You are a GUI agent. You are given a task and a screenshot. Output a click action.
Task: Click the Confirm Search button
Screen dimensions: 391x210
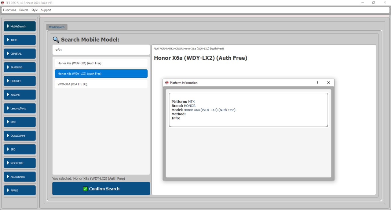(x=101, y=189)
